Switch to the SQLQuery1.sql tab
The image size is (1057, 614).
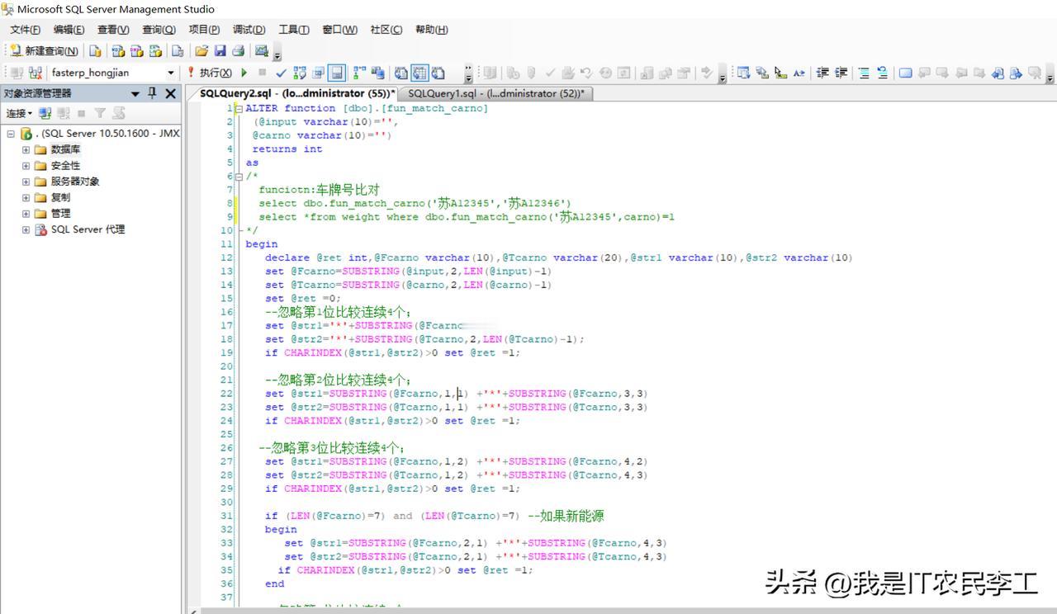tap(495, 93)
